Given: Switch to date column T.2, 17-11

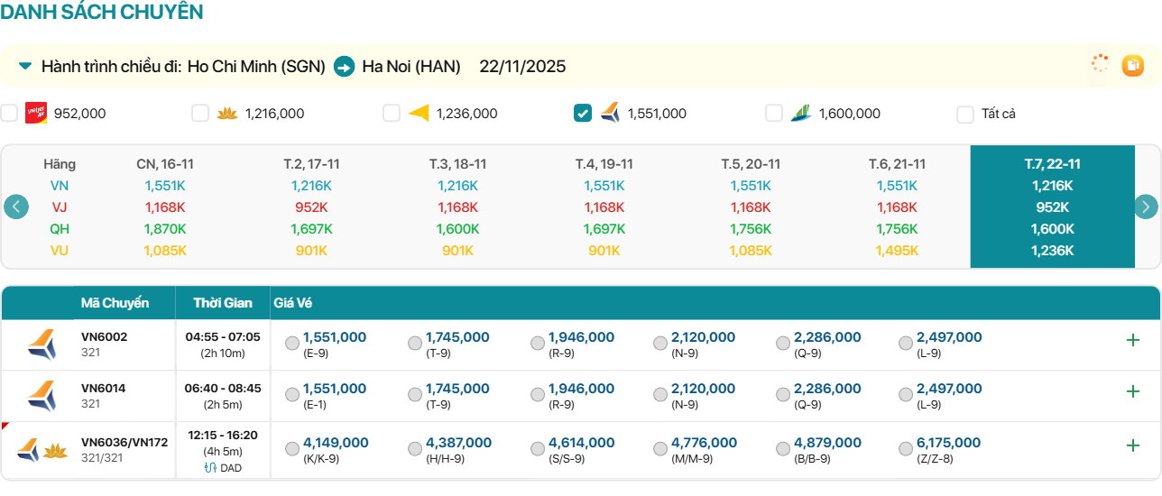Looking at the screenshot, I should click(x=311, y=164).
